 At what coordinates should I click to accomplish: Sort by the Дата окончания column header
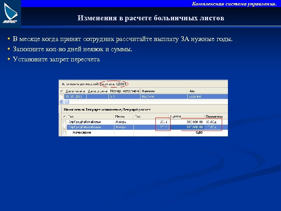98,91
